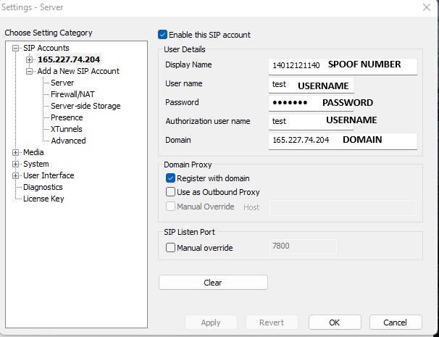Viewport: 439px width, 337px height.
Task: Click the Clear button
Action: [213, 283]
